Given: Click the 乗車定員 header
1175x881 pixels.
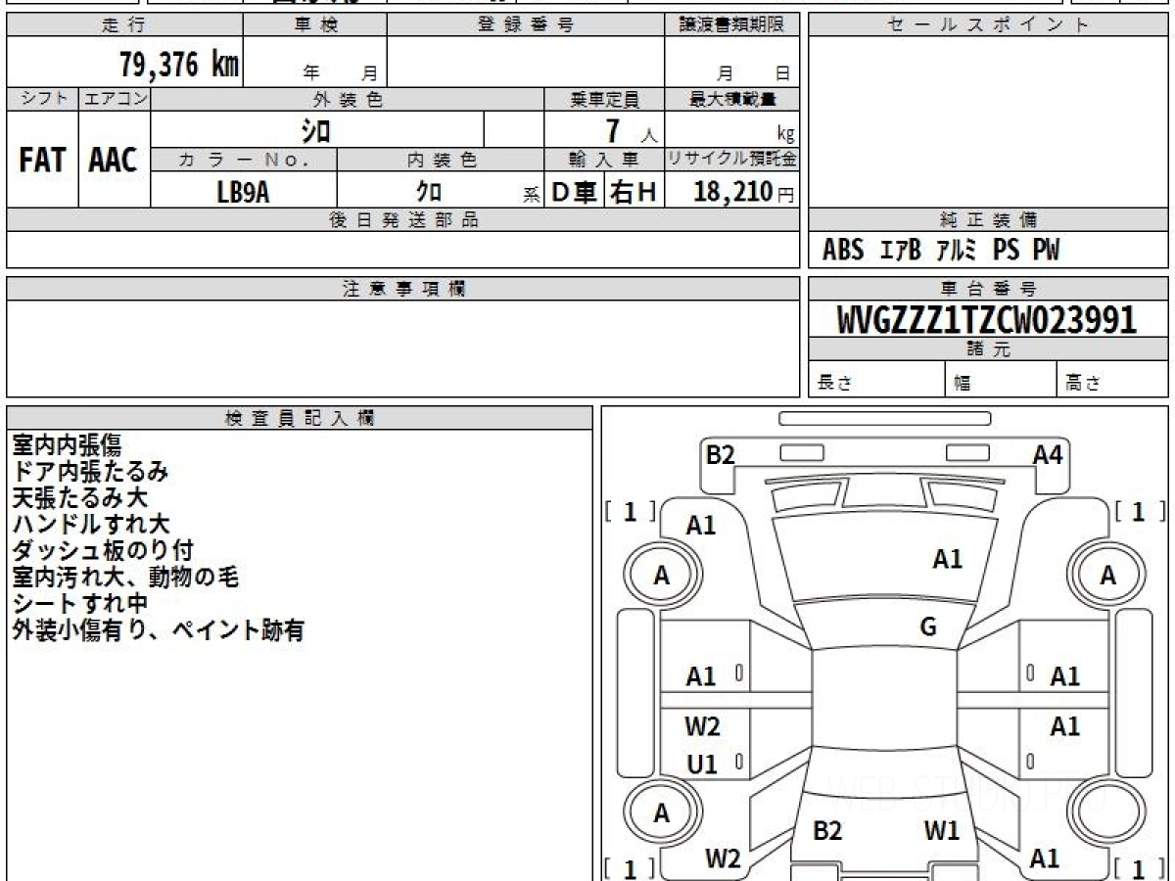Looking at the screenshot, I should [604, 99].
